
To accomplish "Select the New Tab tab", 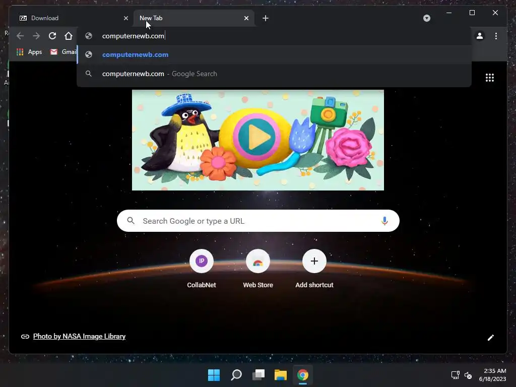I will 194,19.
